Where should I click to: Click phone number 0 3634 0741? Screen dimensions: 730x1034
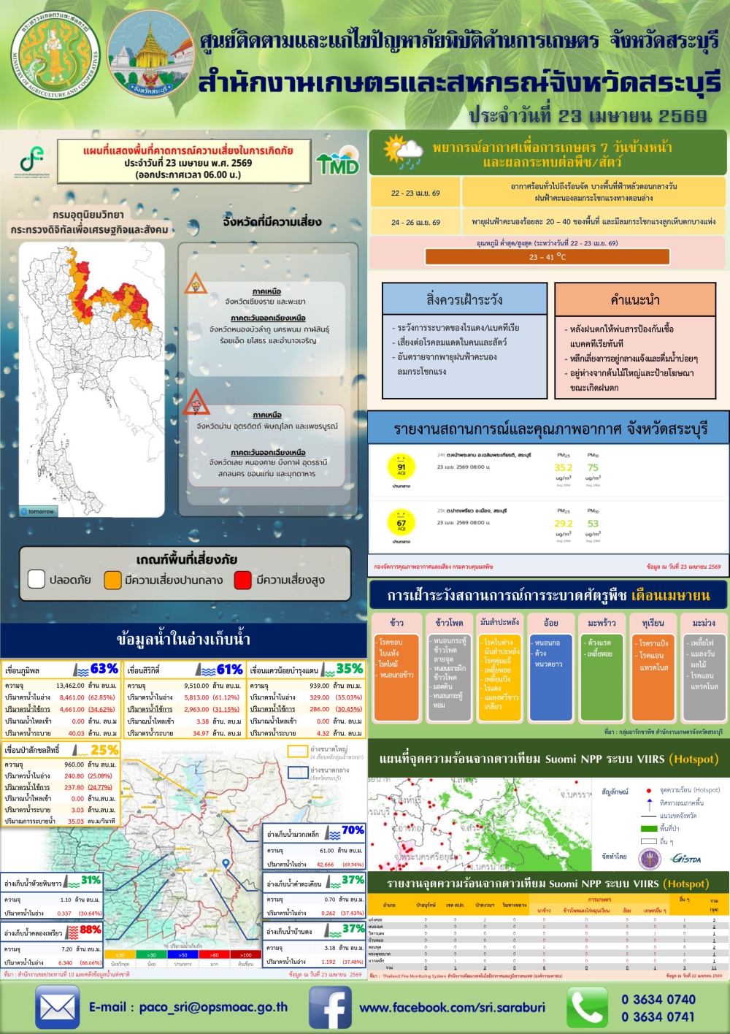click(x=658, y=1016)
